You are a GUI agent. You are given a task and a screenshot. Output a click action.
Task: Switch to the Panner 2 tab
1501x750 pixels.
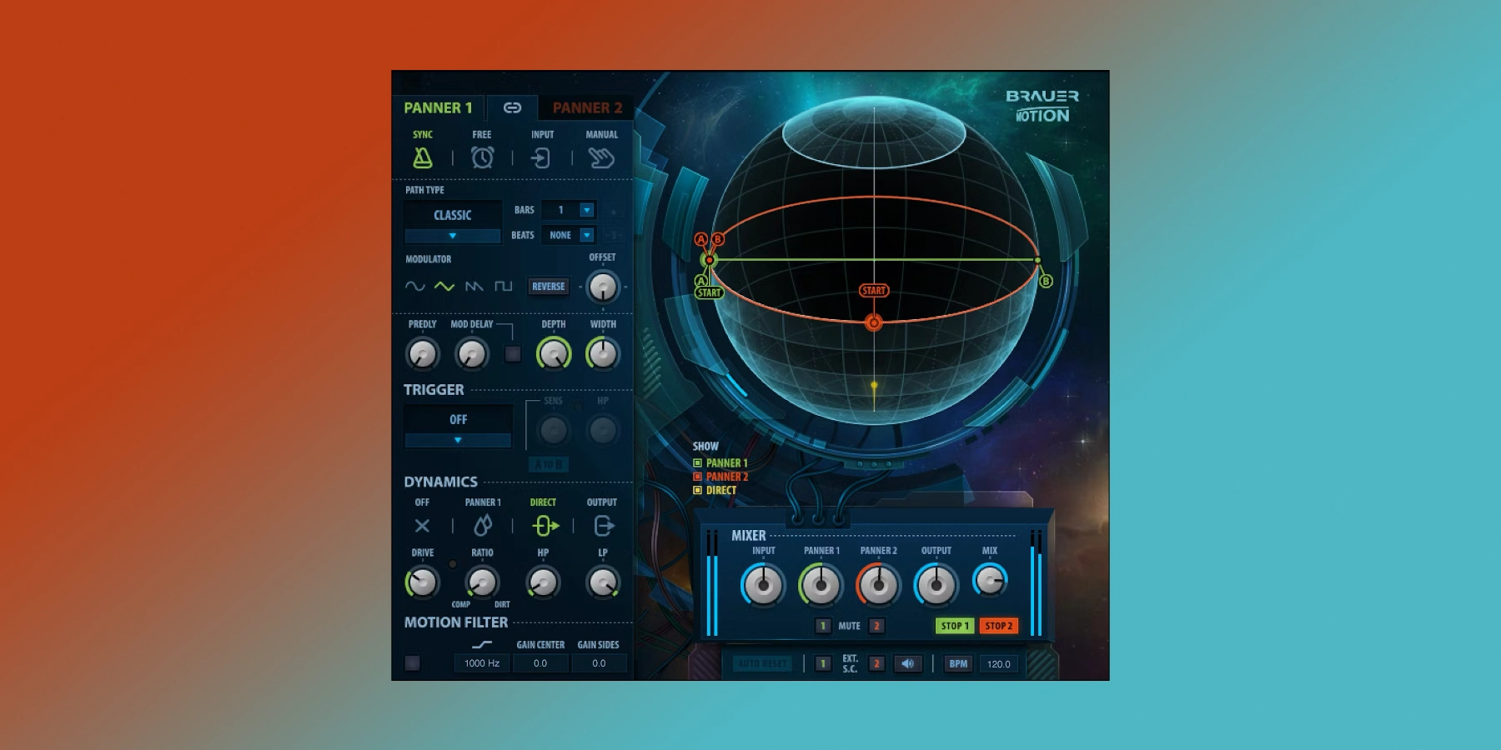click(x=587, y=108)
